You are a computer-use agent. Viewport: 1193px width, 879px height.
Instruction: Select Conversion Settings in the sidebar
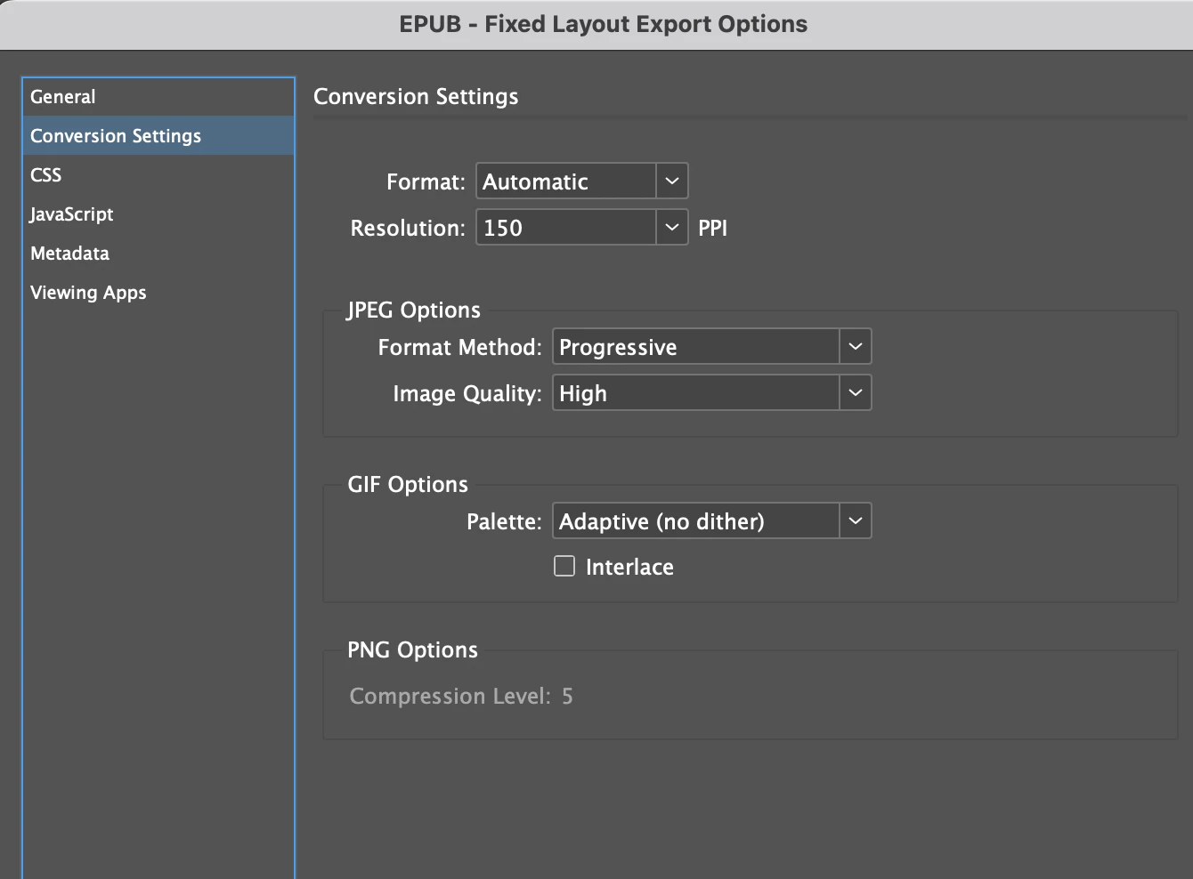click(116, 136)
